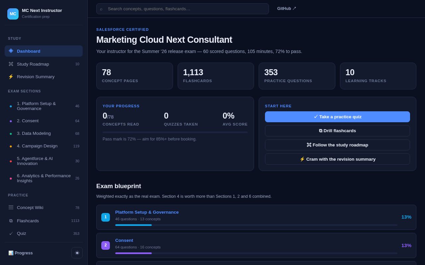
Task: Click the Dashboard diamond icon
Action: point(11,51)
